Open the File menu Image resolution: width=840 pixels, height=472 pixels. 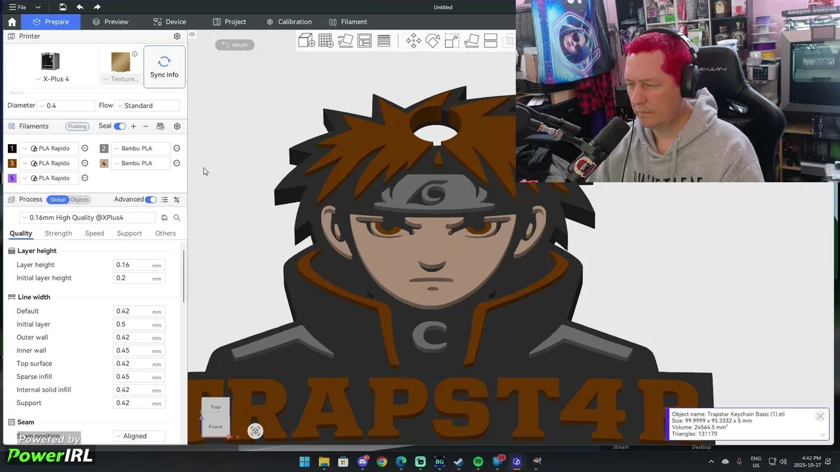tap(24, 7)
